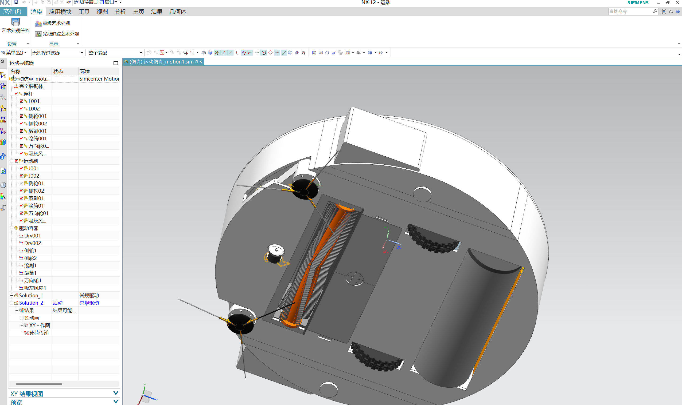Click the zoom-to-area view icon
Screen dimensions: 682x405
click(314, 53)
